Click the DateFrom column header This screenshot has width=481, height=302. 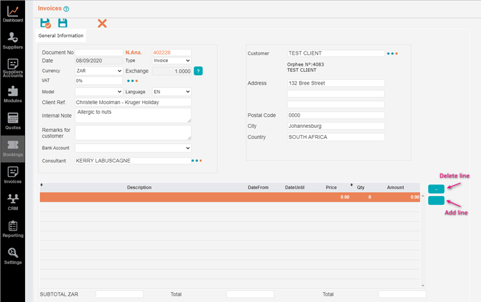(258, 188)
